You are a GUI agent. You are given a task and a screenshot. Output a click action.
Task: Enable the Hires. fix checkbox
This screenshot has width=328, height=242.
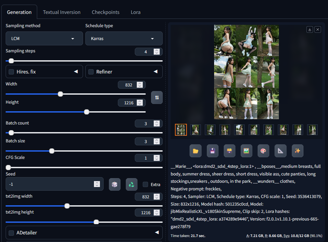click(11, 72)
